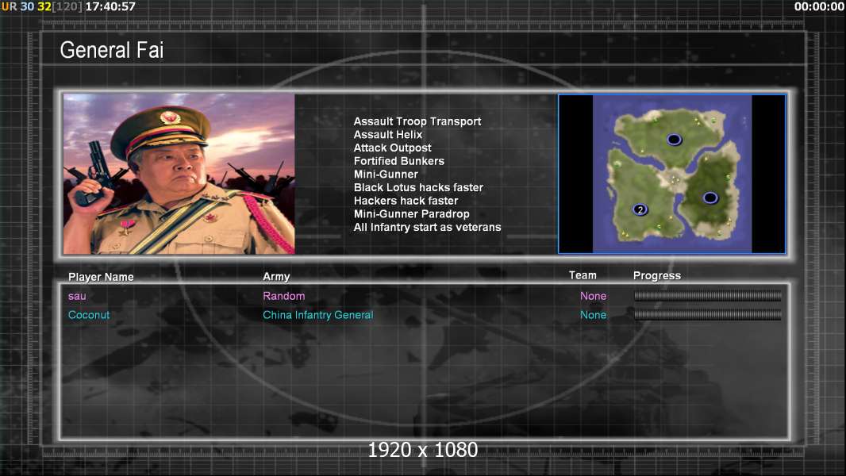846x476 pixels.
Task: Click the 'Attack Outpost' entry
Action: pos(392,148)
